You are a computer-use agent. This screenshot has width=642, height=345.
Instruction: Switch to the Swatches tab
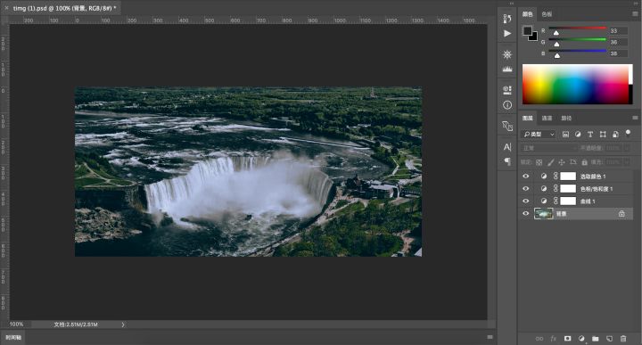(x=547, y=14)
